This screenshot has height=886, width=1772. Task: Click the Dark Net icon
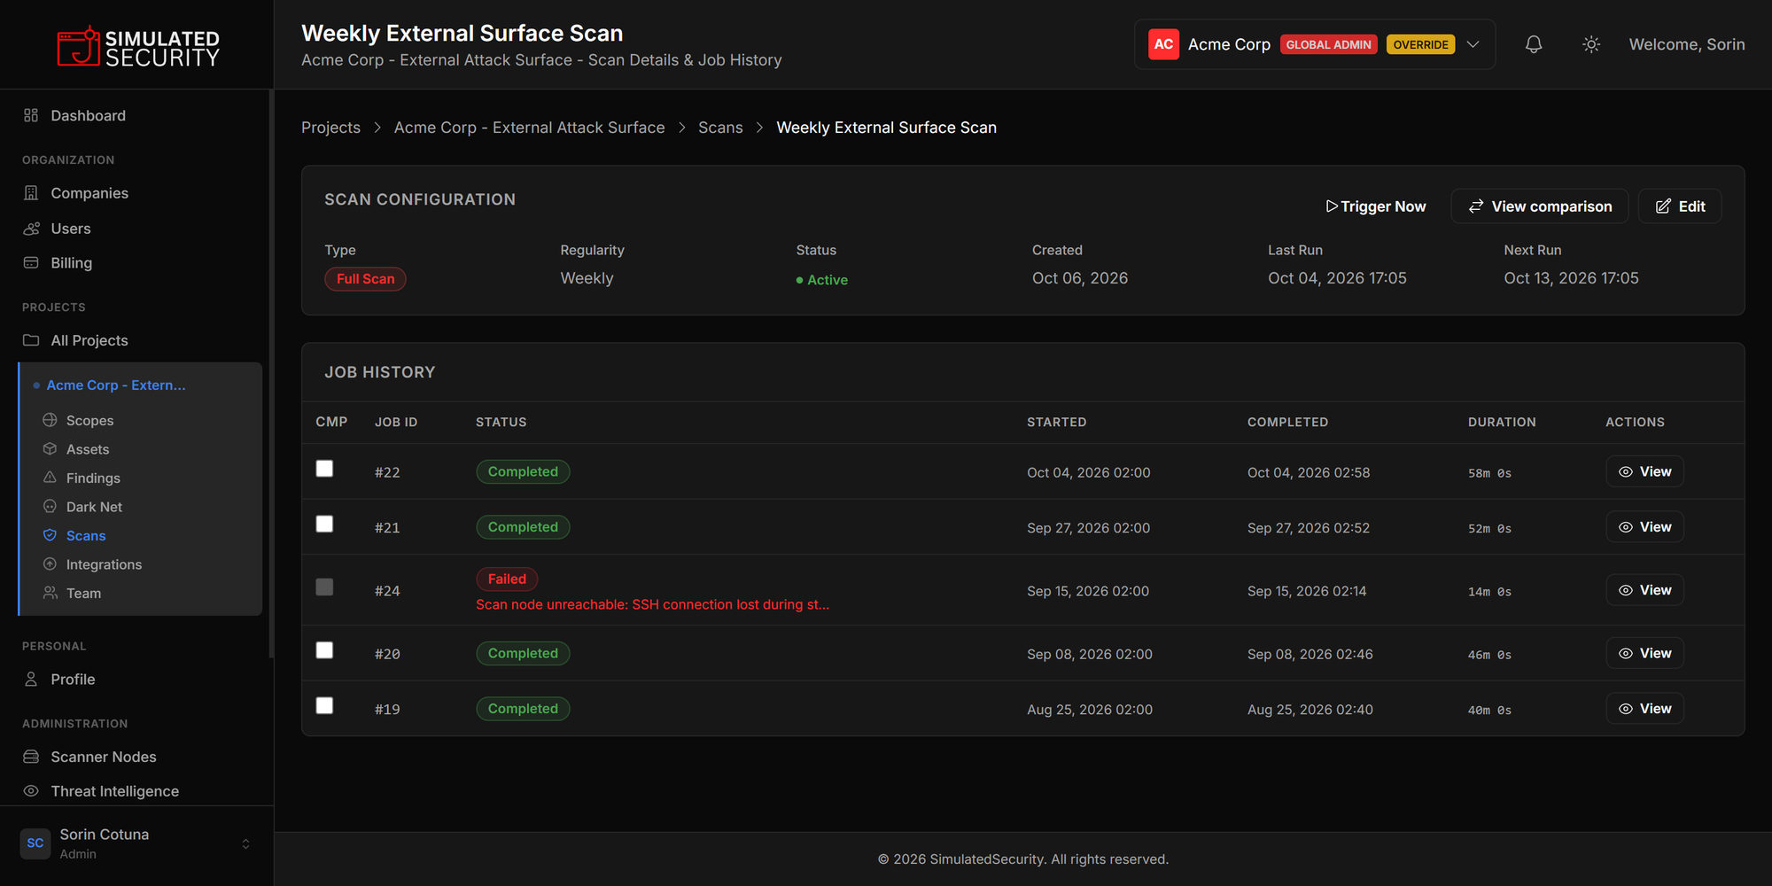point(50,507)
